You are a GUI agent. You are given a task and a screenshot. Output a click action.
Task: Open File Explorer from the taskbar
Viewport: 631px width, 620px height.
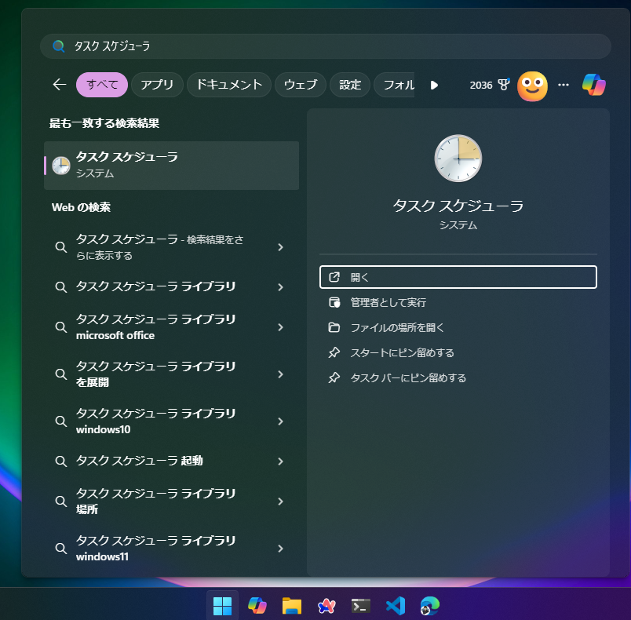coord(292,605)
